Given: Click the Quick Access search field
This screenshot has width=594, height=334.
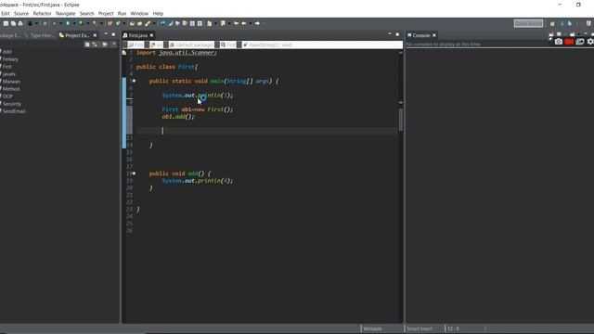Looking at the screenshot, I should 528,23.
